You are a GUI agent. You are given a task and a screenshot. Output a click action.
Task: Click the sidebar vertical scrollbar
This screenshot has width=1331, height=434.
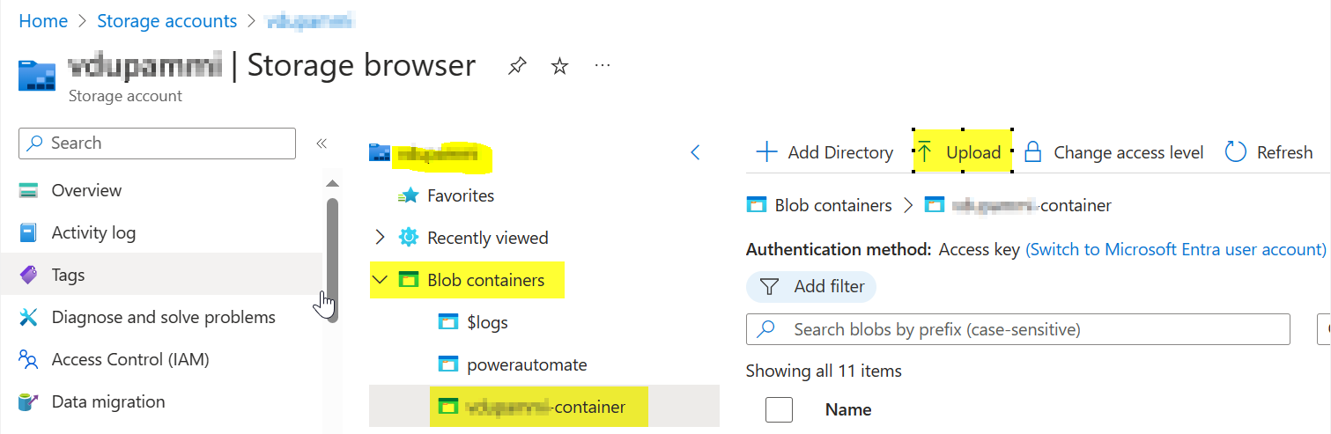[x=332, y=260]
